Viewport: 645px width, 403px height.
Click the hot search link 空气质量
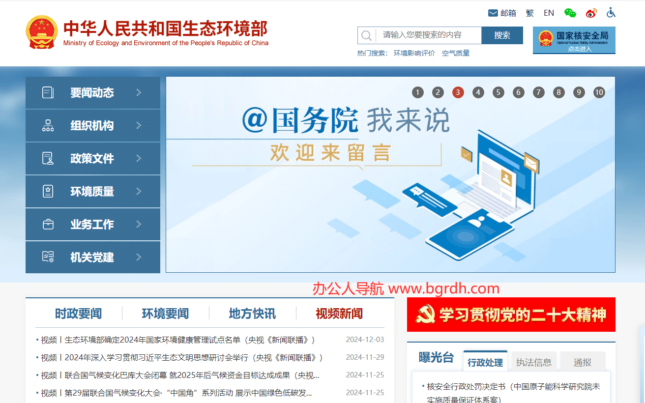pyautogui.click(x=455, y=52)
